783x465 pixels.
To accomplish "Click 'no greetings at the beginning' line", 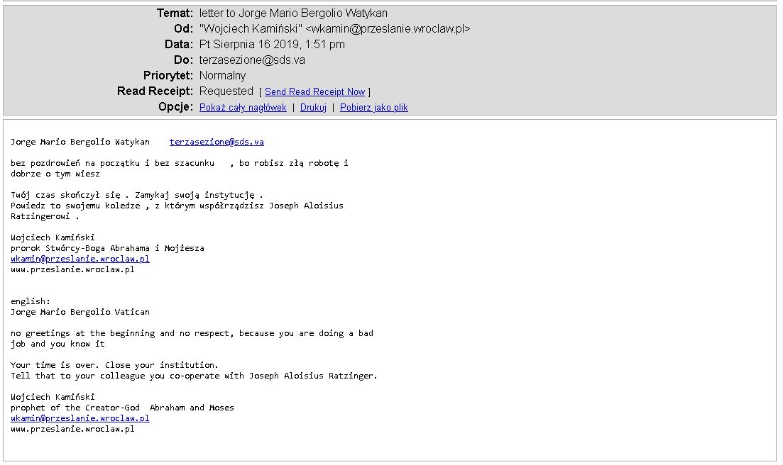I will (x=192, y=333).
